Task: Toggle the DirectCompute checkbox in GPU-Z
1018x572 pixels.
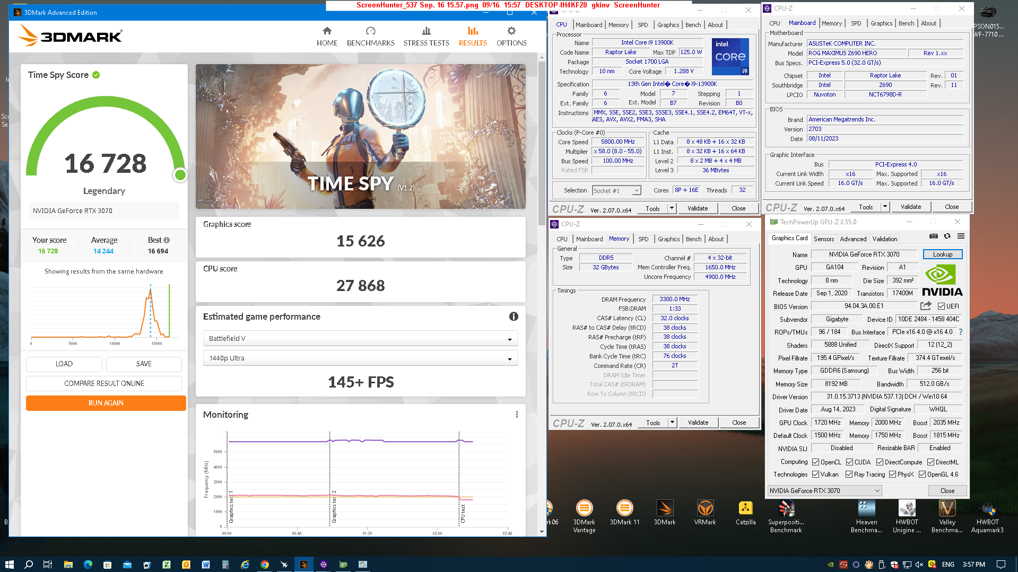Action: 880,462
